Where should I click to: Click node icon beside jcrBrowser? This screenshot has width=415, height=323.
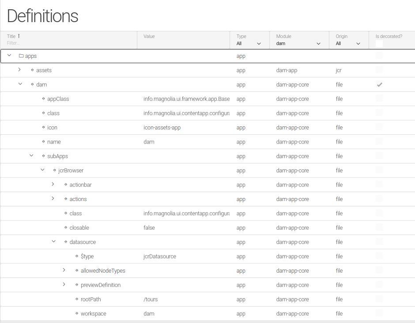(x=54, y=171)
